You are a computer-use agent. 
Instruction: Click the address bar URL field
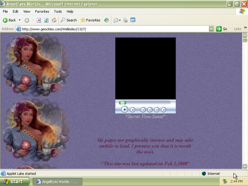coord(115,29)
